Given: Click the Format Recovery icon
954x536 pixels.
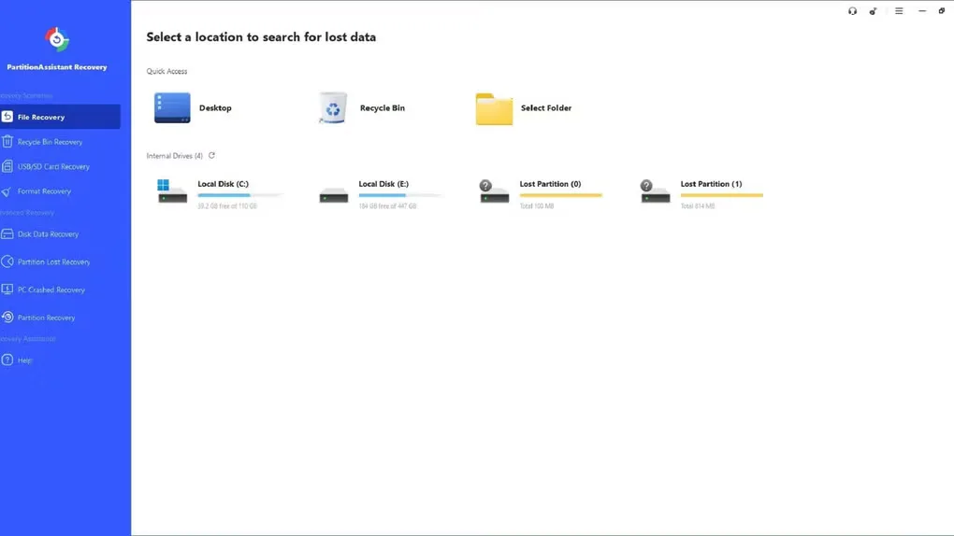Looking at the screenshot, I should click(7, 192).
